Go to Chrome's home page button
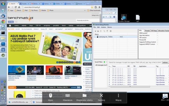Viewport: 169px width, 106px height. [19, 7]
